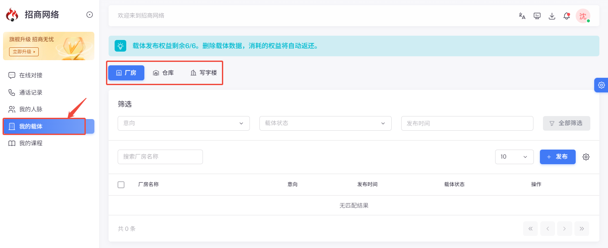The image size is (608, 248).
Task: Expand the 意向 filter dropdown
Action: coord(184,123)
